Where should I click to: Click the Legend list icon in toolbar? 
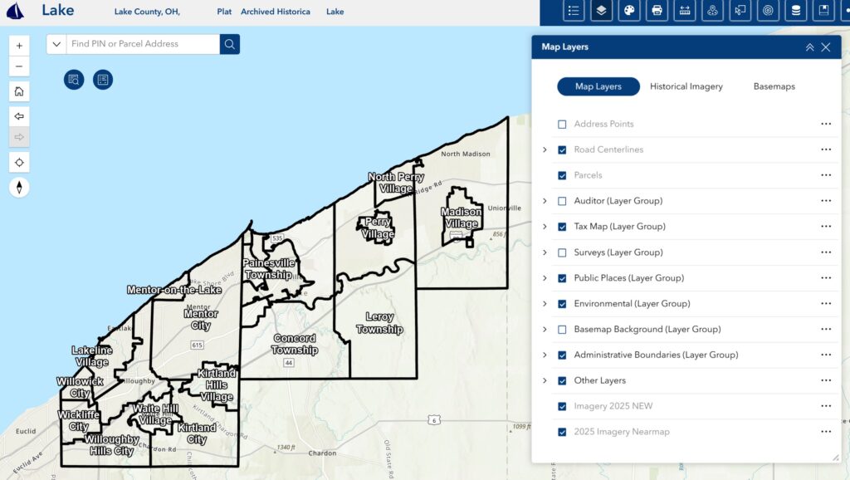[574, 11]
